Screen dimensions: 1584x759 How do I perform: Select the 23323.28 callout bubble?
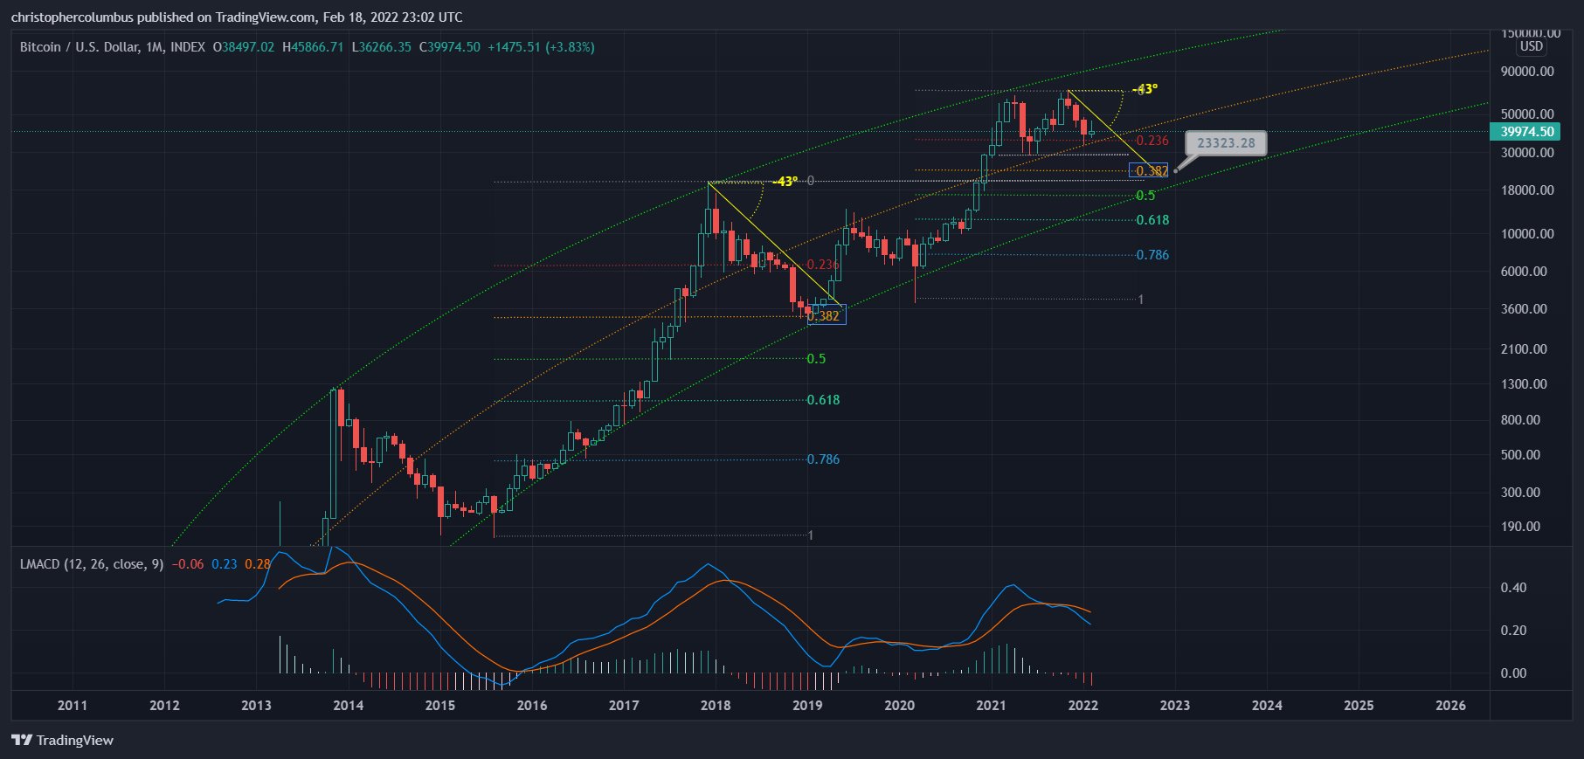tap(1226, 143)
